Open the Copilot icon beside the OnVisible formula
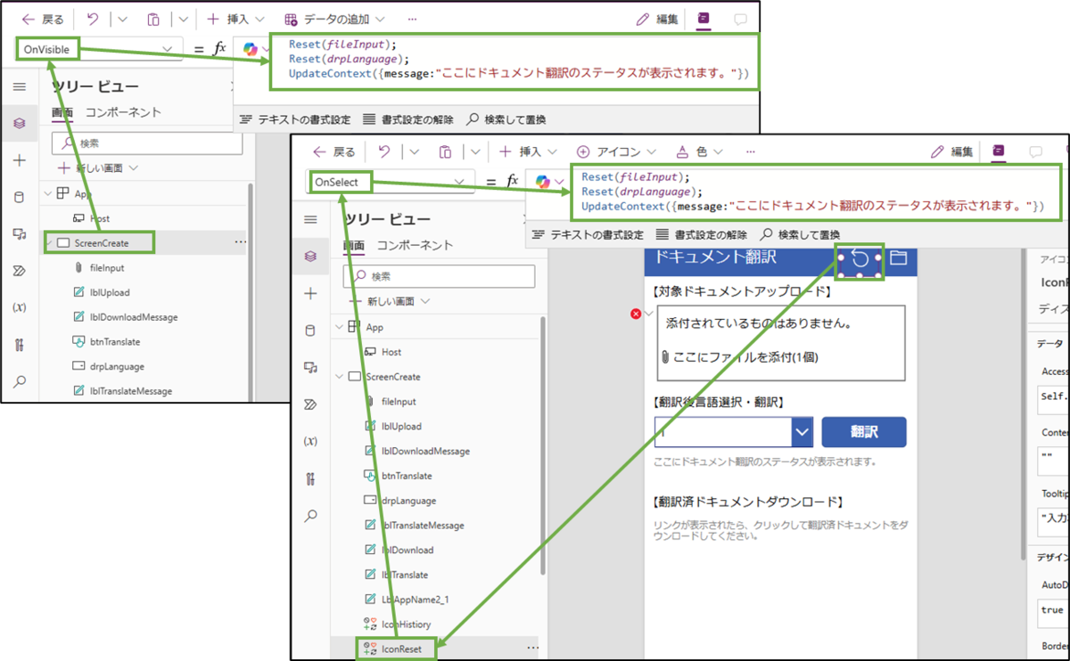Image resolution: width=1070 pixels, height=661 pixels. [x=251, y=49]
